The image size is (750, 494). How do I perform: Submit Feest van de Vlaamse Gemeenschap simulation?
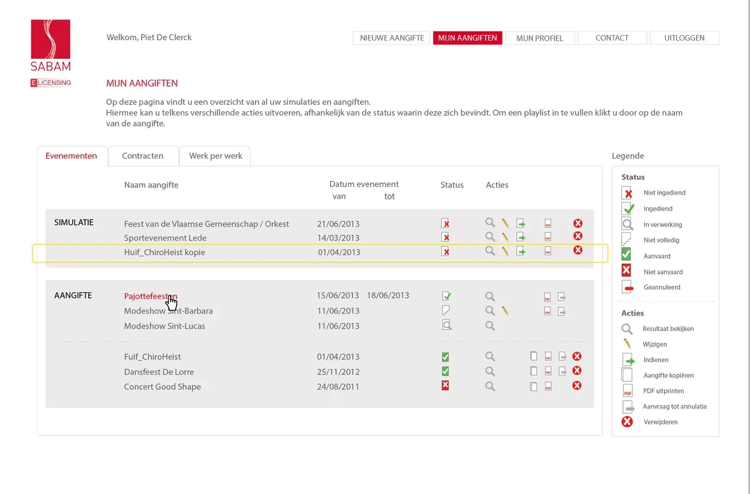pyautogui.click(x=520, y=222)
